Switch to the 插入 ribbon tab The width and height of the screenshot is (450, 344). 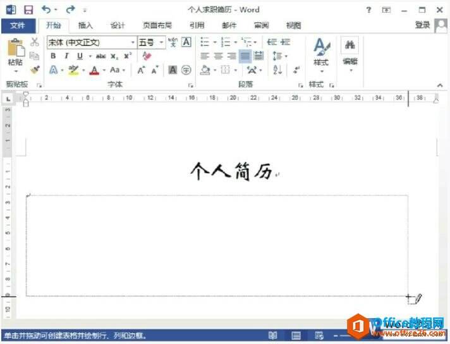85,25
